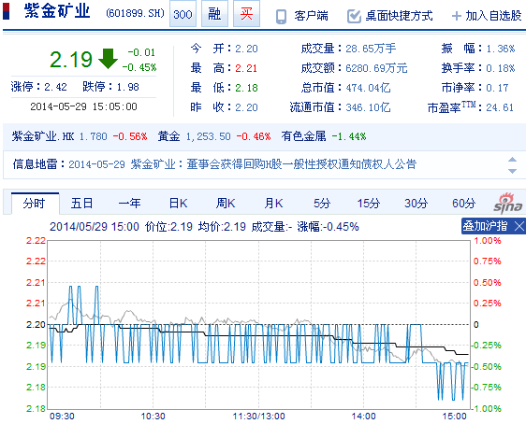Click the green down arrow beside 2.19
This screenshot has width=526, height=424.
(x=108, y=59)
